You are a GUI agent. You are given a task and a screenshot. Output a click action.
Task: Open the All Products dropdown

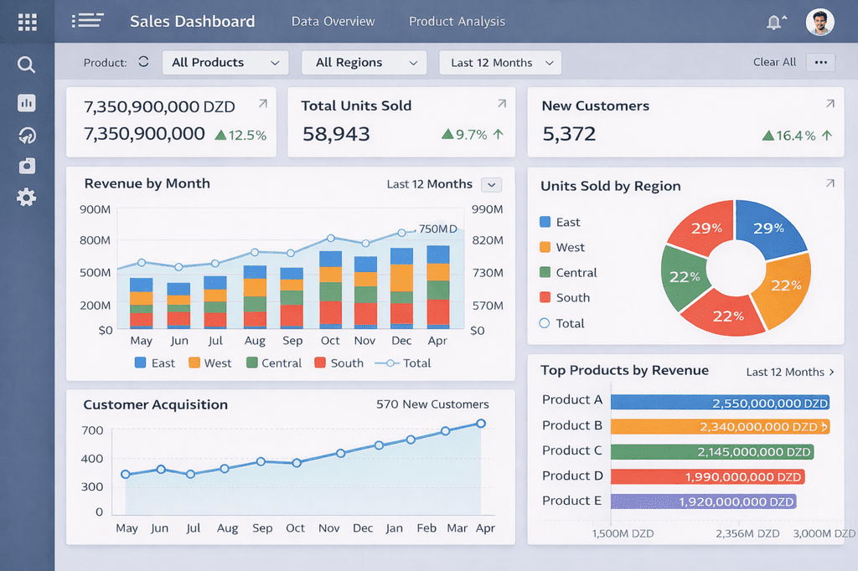coord(225,63)
